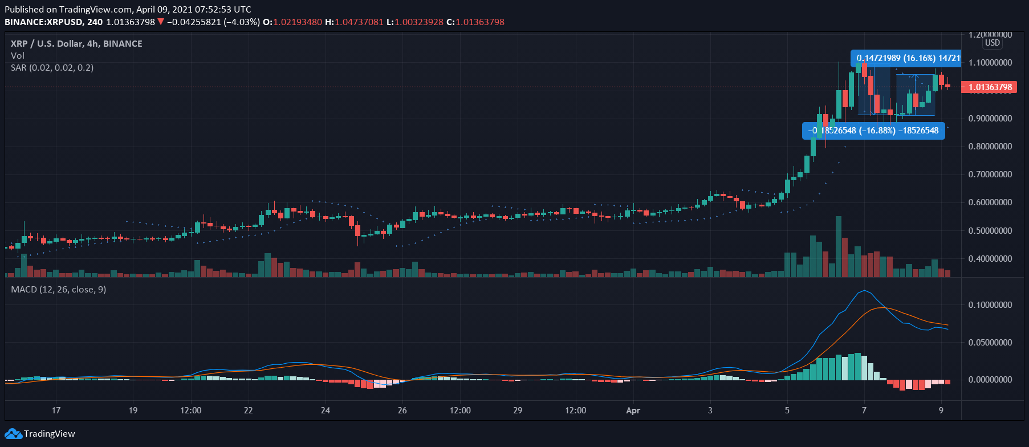The image size is (1029, 447).
Task: Click the date label 5 on time axis
Action: pos(787,411)
